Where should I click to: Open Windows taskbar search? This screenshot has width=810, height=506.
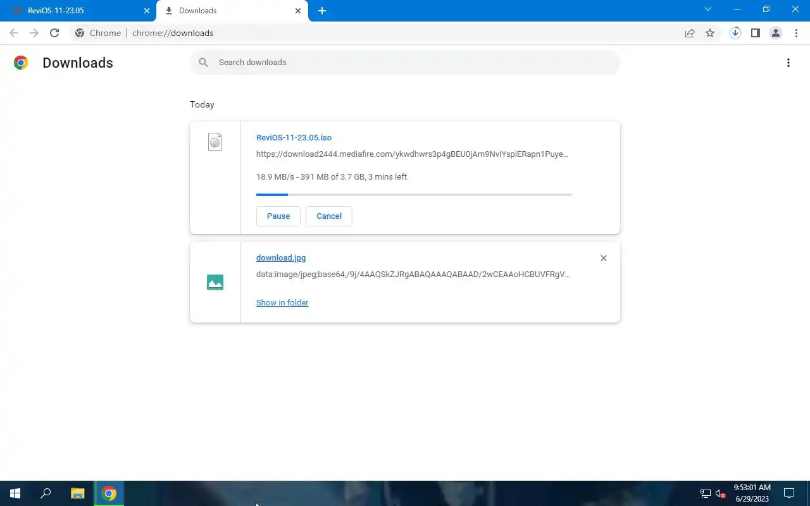point(46,493)
